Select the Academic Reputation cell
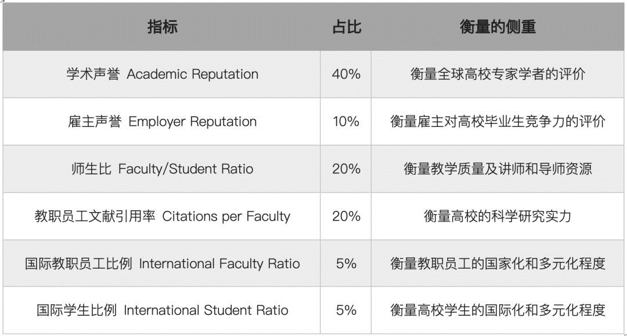This screenshot has height=336, width=627. point(161,74)
